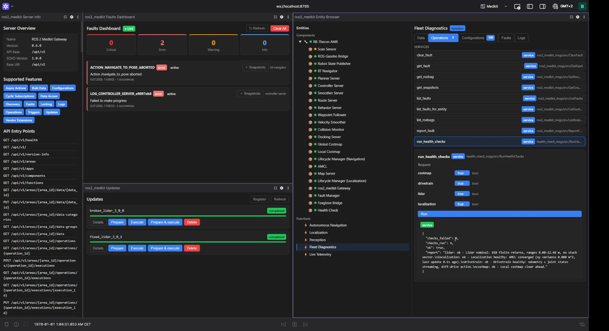Click the add panel icon in top bar

pos(517,6)
